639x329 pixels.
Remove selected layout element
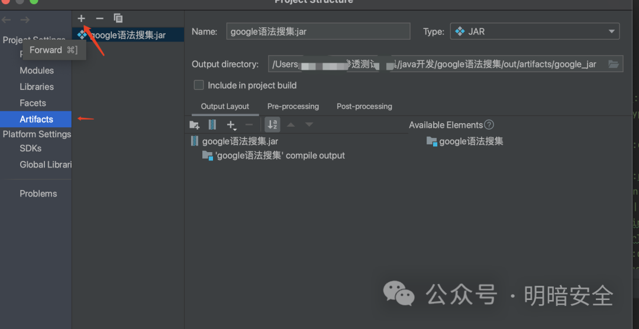pyautogui.click(x=250, y=125)
